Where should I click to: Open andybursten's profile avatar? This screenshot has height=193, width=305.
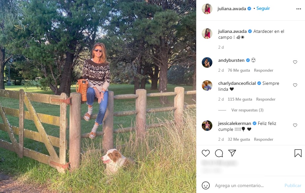click(x=207, y=62)
